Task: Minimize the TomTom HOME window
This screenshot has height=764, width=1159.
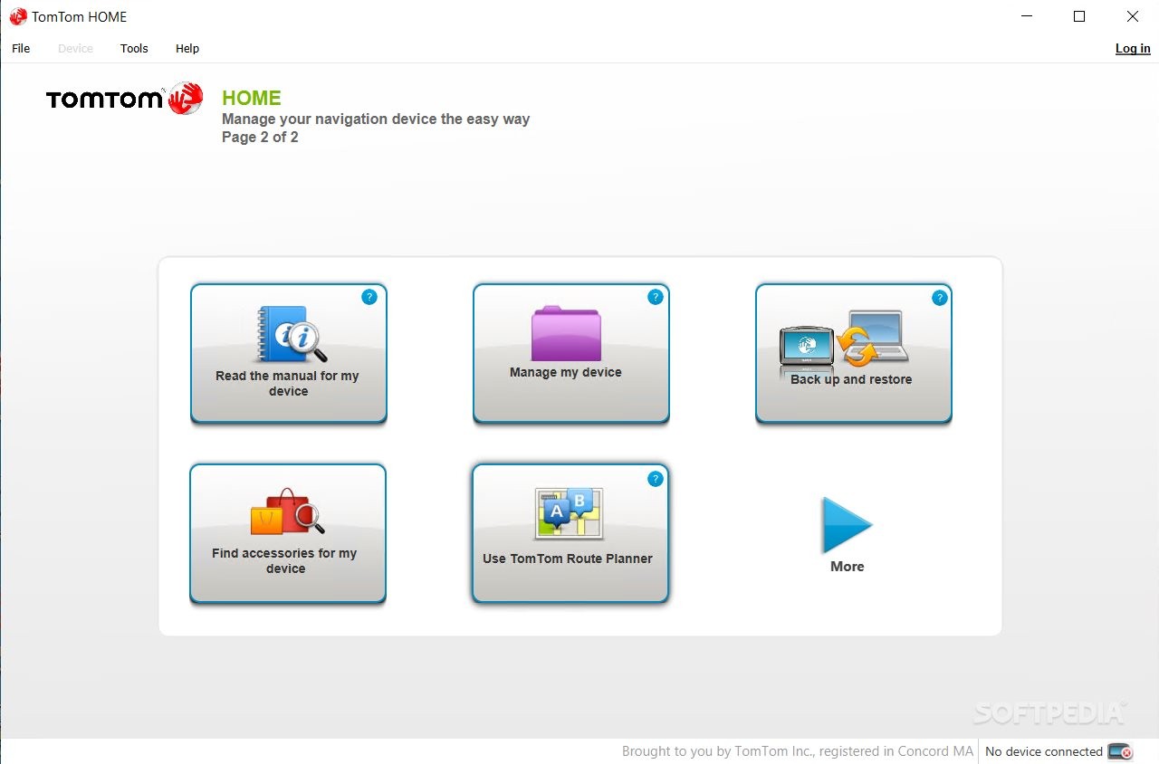Action: pos(1027,16)
